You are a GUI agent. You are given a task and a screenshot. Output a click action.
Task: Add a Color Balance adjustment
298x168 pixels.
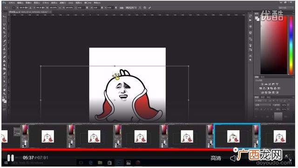[x=264, y=88]
